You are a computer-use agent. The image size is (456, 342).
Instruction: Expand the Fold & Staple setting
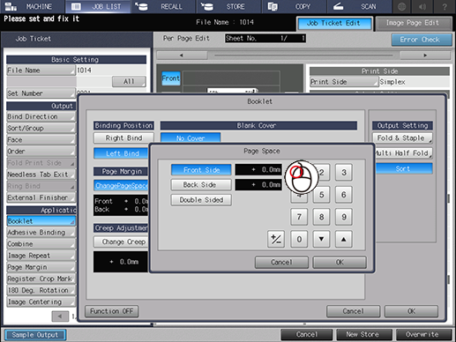pos(402,138)
